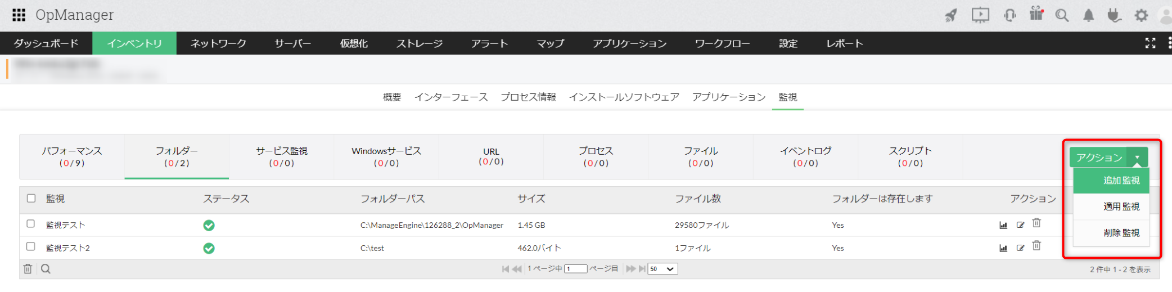Toggle the full screen expand icon

point(1151,43)
